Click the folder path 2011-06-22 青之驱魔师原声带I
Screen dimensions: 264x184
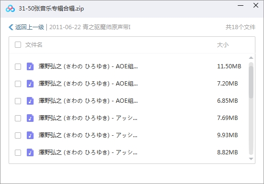[90, 27]
